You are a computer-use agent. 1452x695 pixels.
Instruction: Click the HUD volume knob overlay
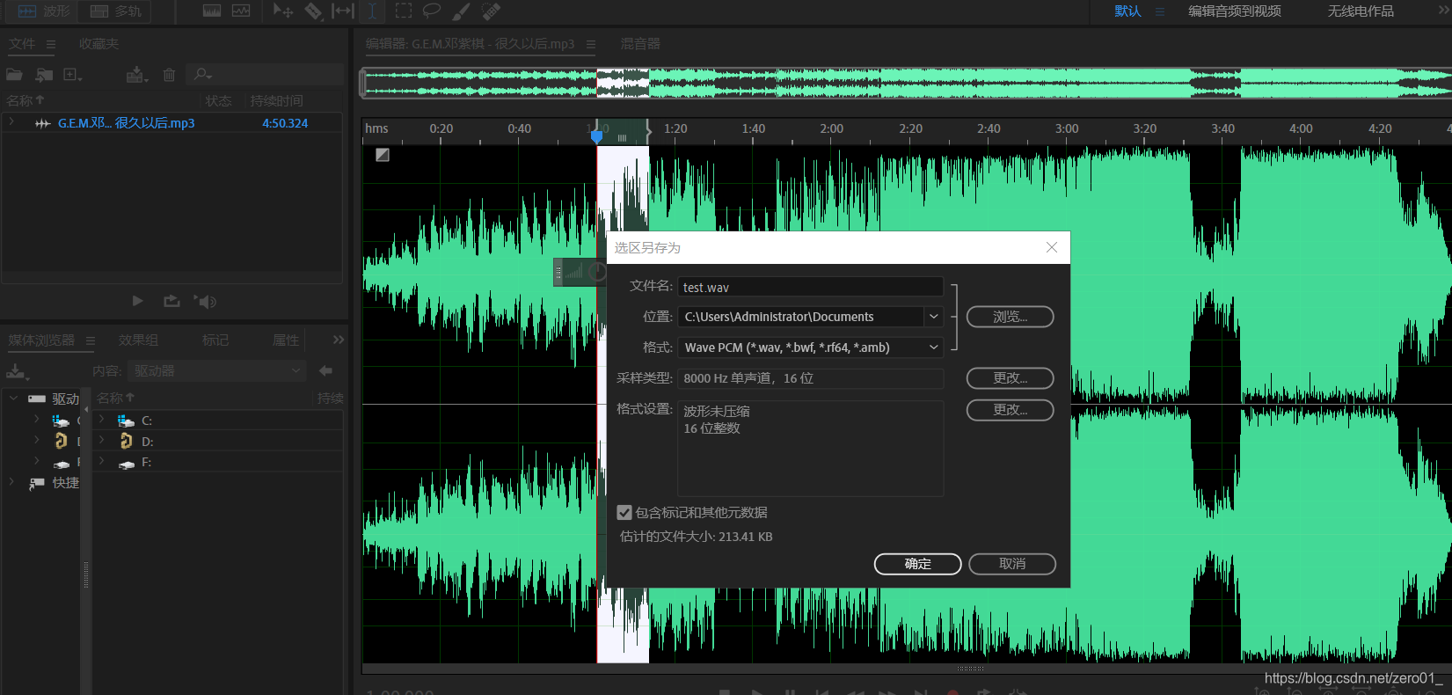(597, 272)
